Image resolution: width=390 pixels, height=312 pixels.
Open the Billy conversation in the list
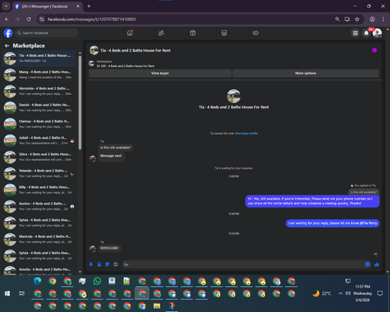click(x=39, y=190)
